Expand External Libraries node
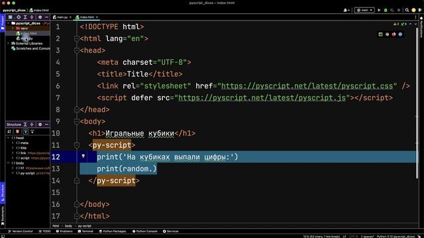The image size is (424, 238). (x=8, y=44)
